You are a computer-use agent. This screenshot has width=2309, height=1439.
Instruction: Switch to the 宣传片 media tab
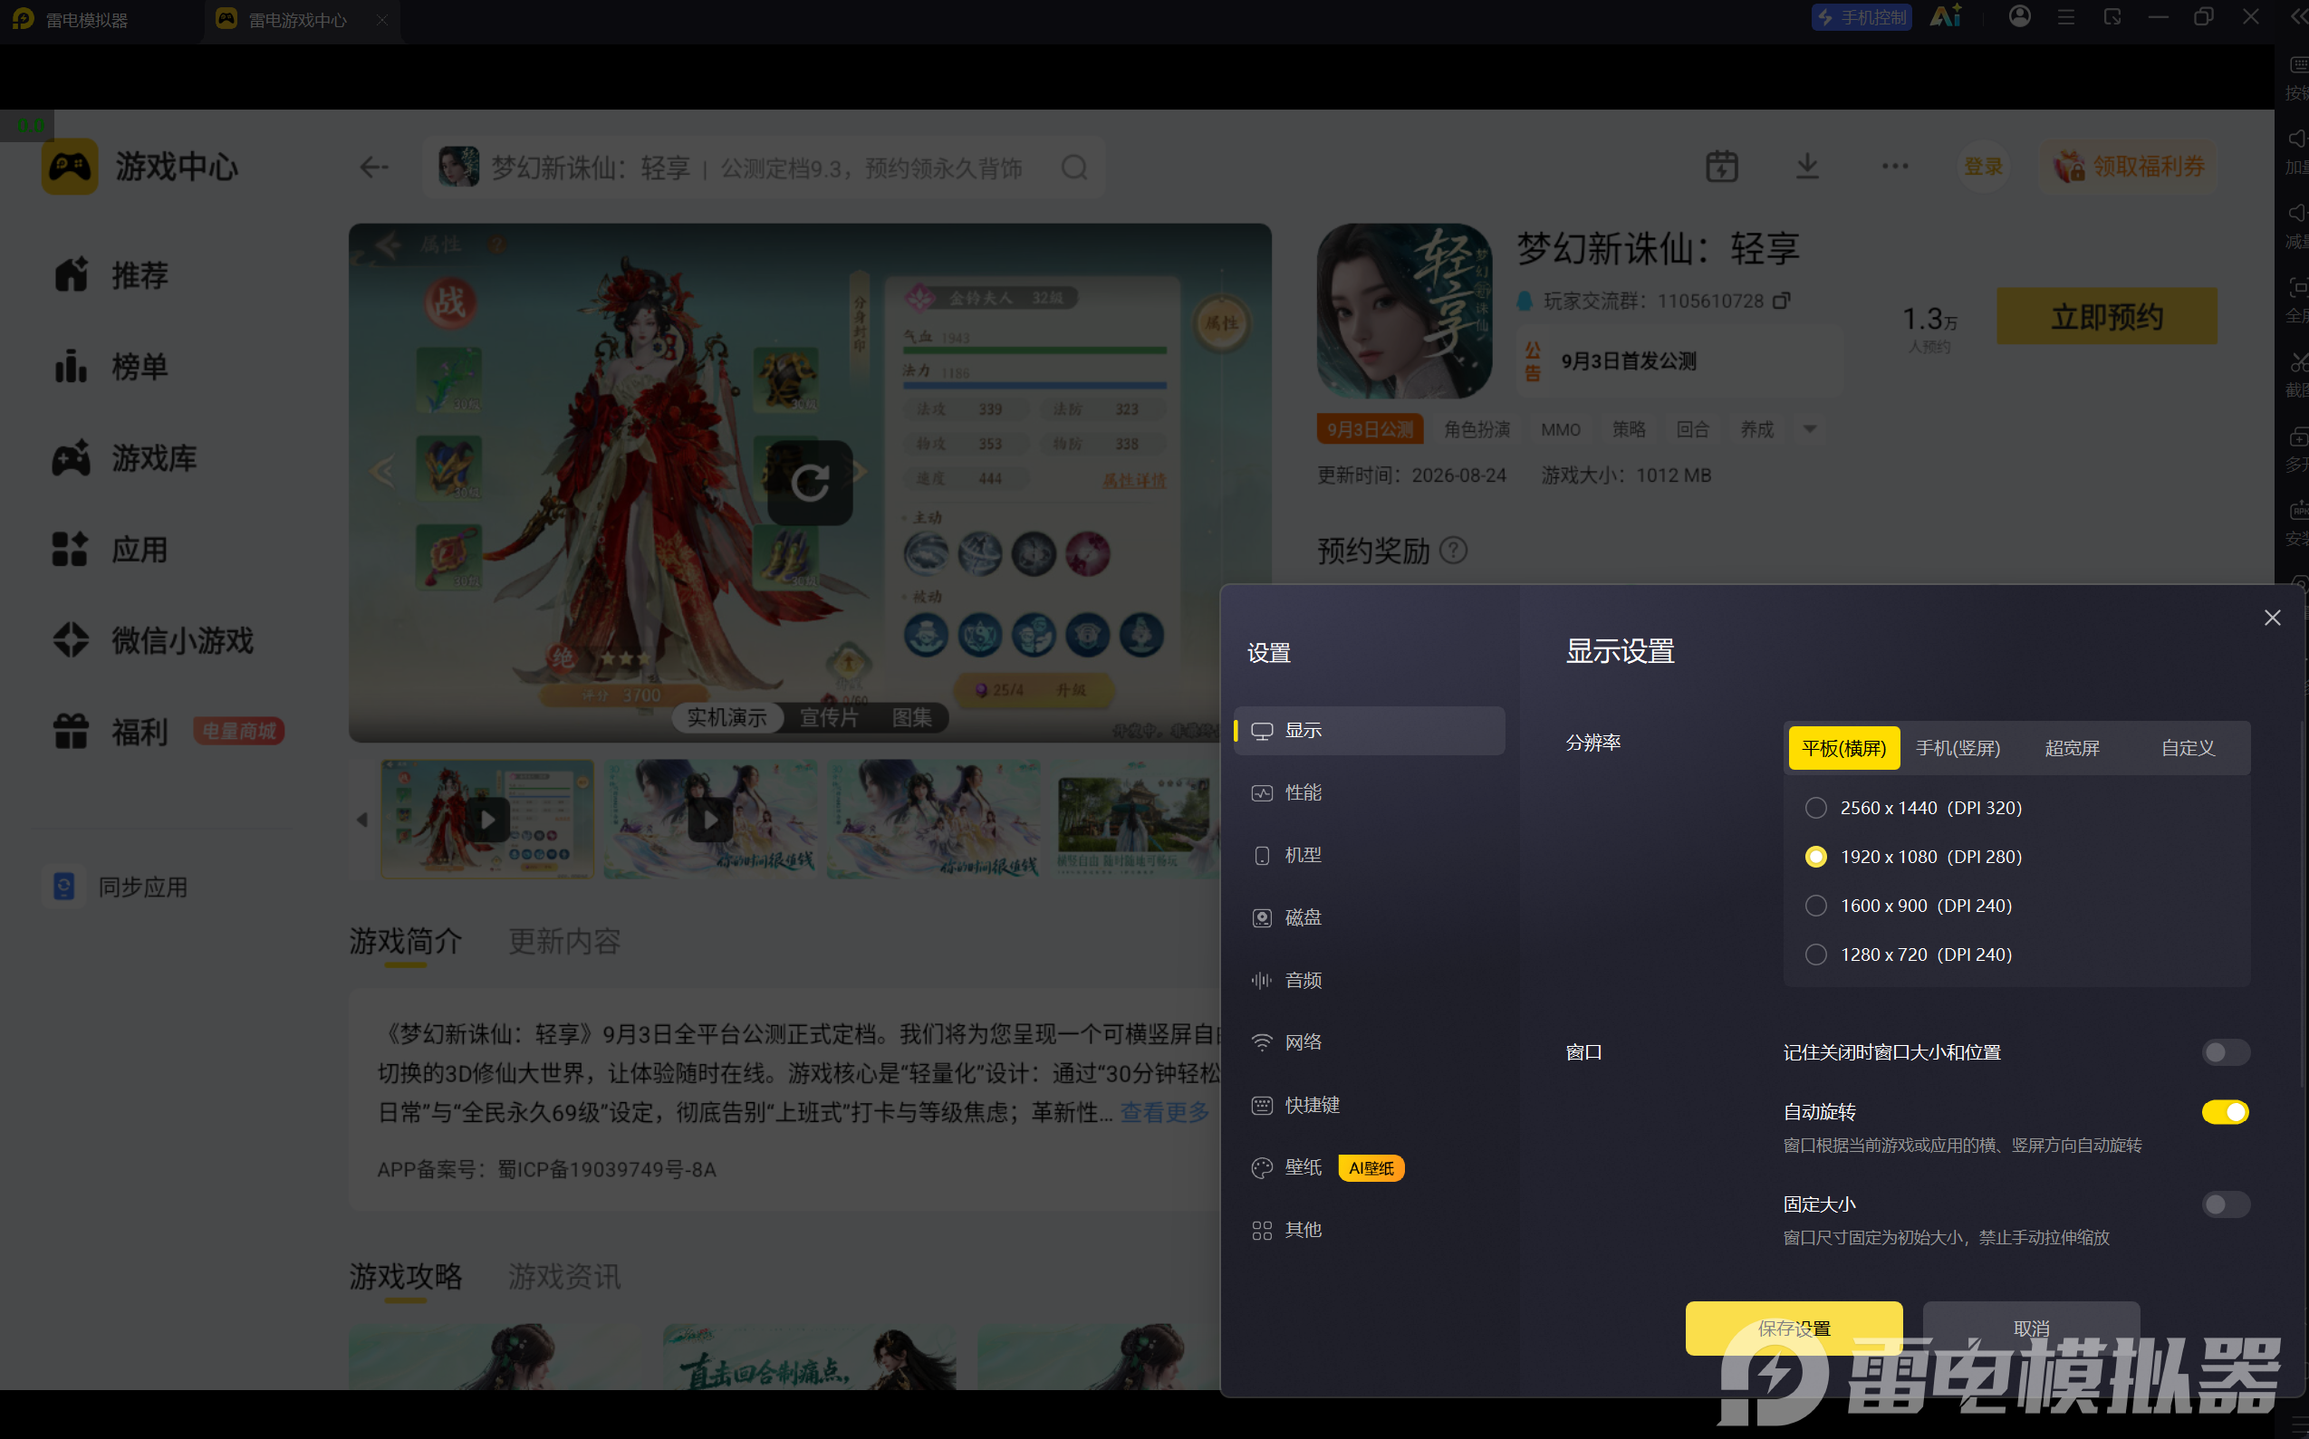pos(829,717)
